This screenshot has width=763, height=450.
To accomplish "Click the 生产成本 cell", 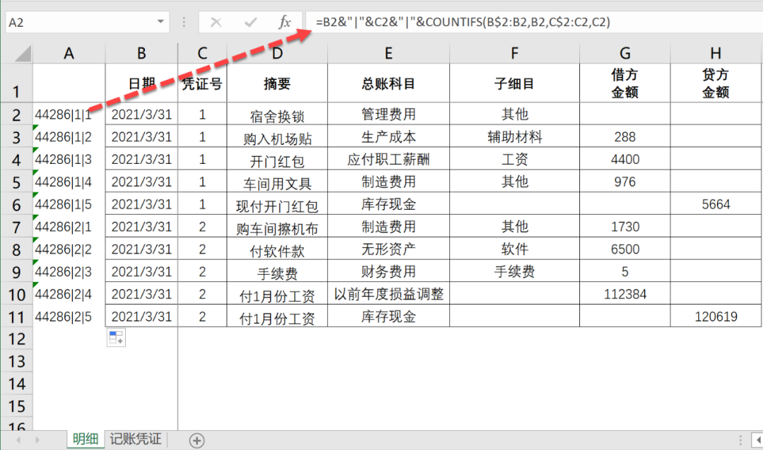I will pyautogui.click(x=389, y=137).
